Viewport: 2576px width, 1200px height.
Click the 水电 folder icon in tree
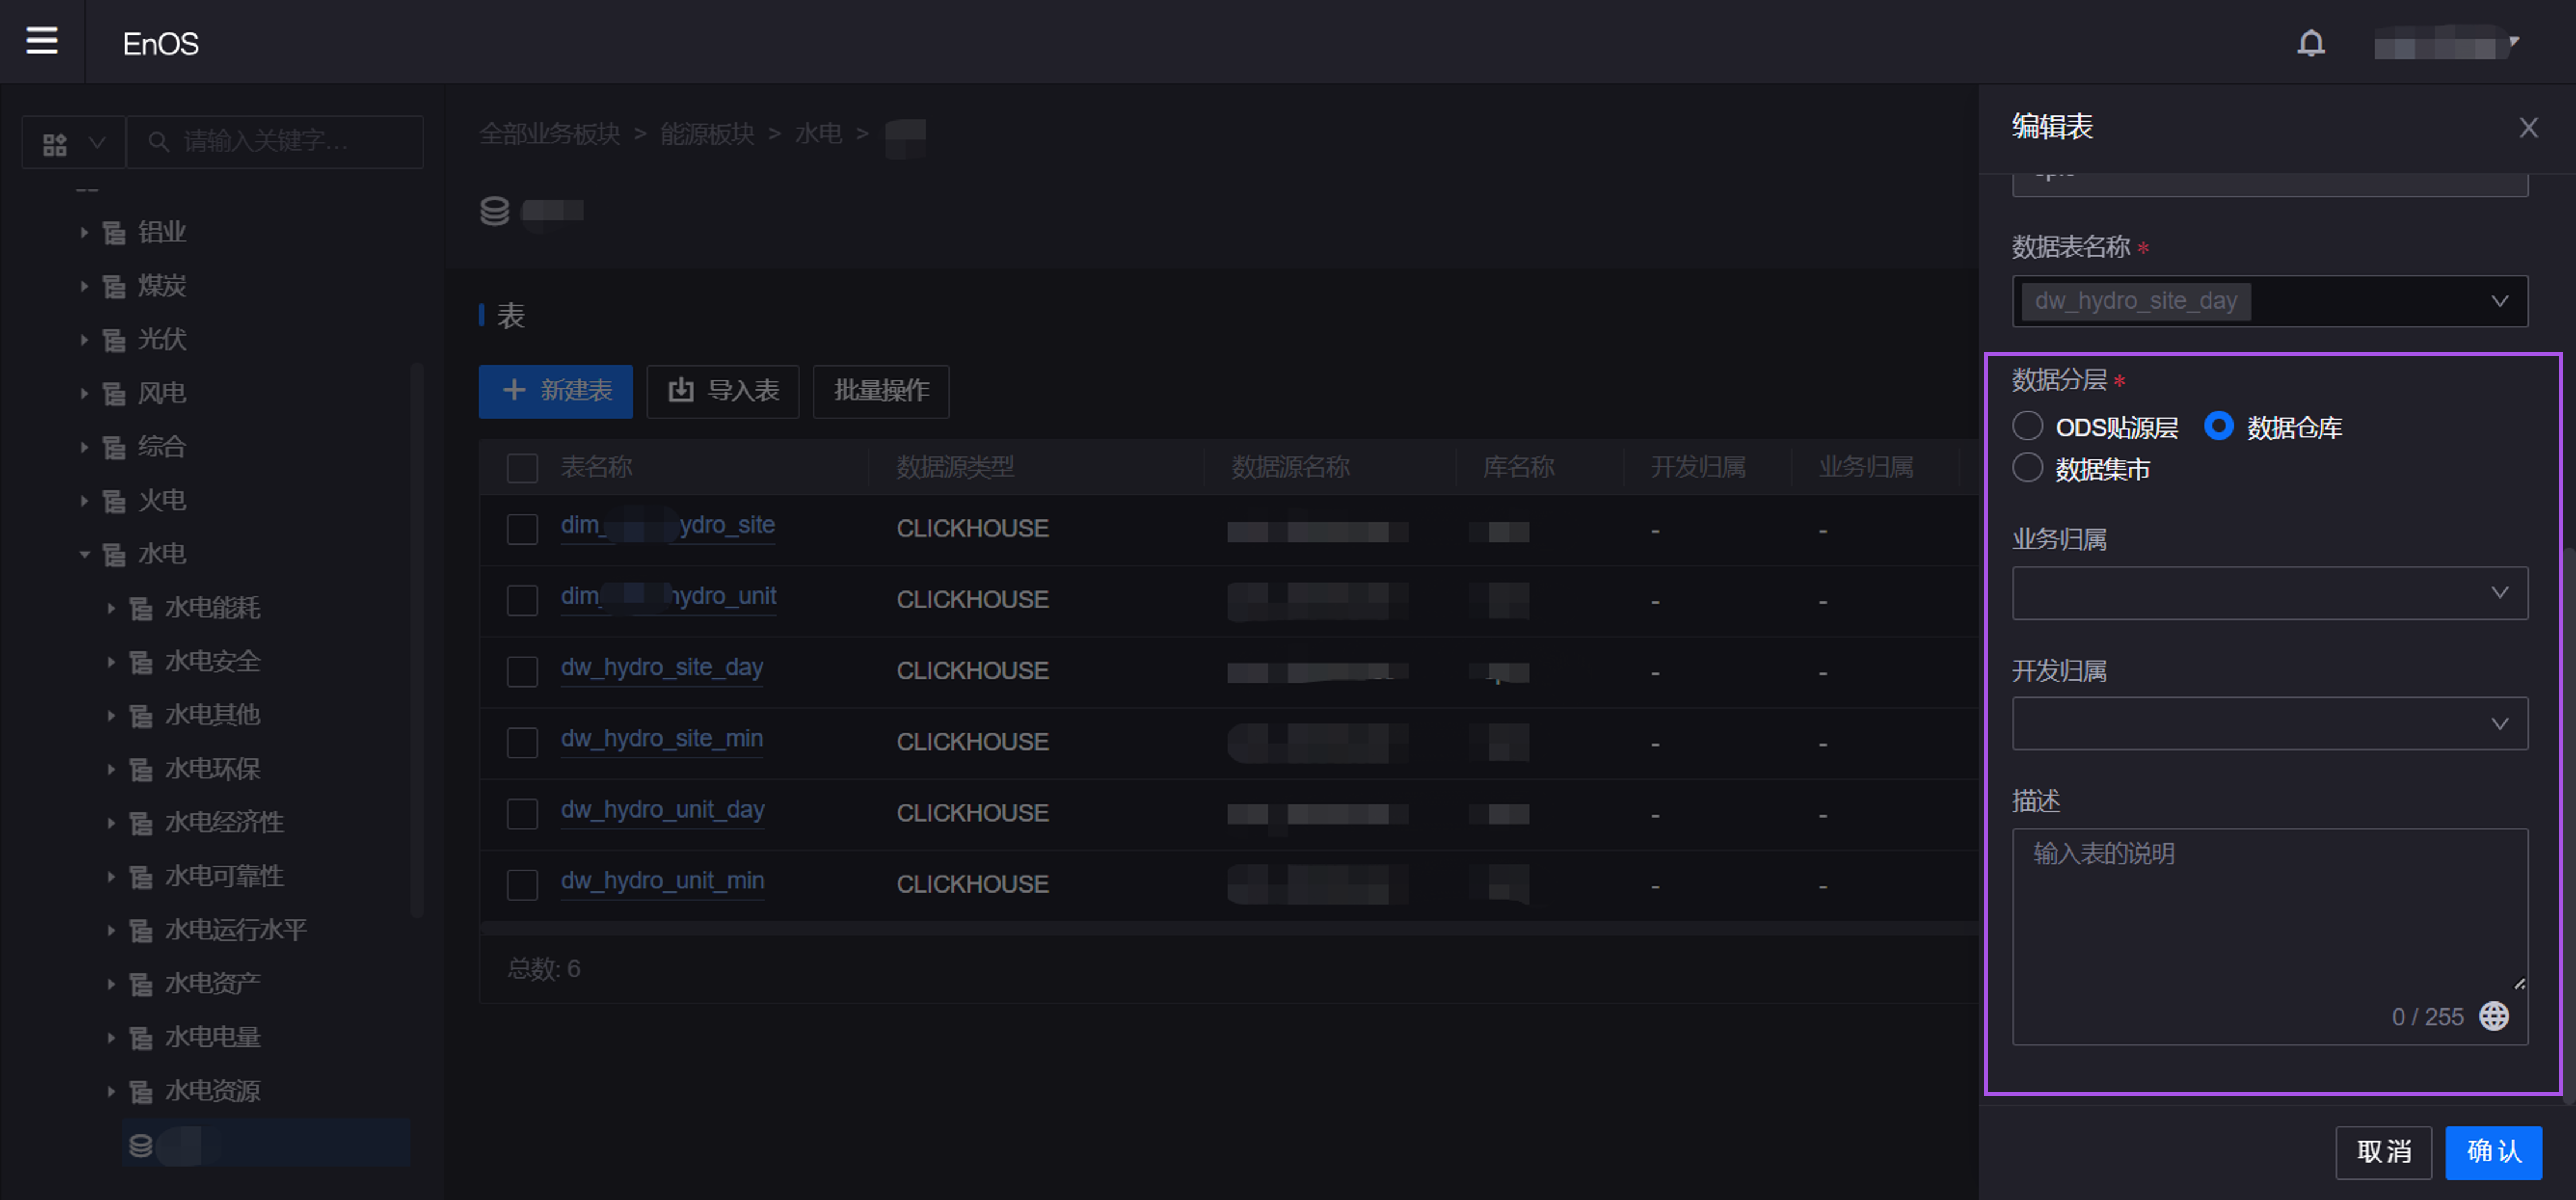point(114,555)
